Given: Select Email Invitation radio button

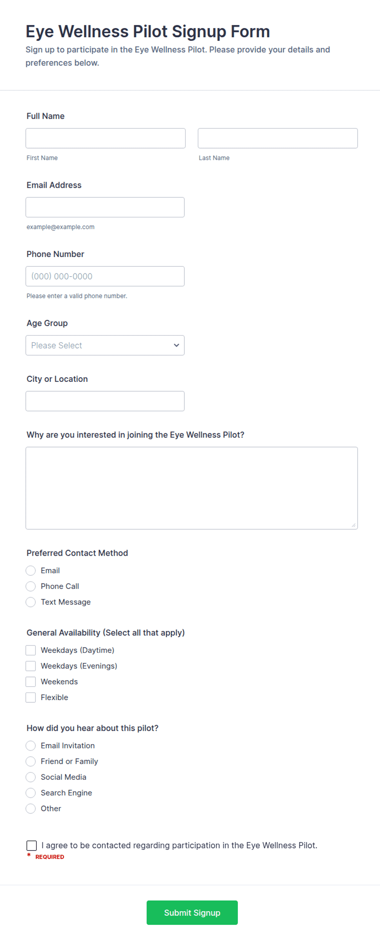Looking at the screenshot, I should coord(31,746).
